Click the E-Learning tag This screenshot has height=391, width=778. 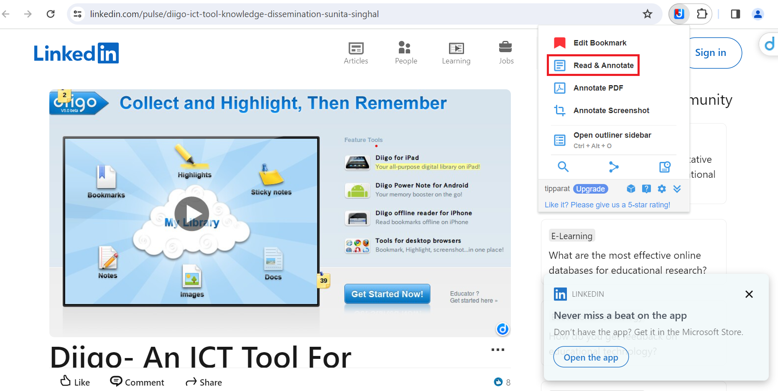[571, 236]
